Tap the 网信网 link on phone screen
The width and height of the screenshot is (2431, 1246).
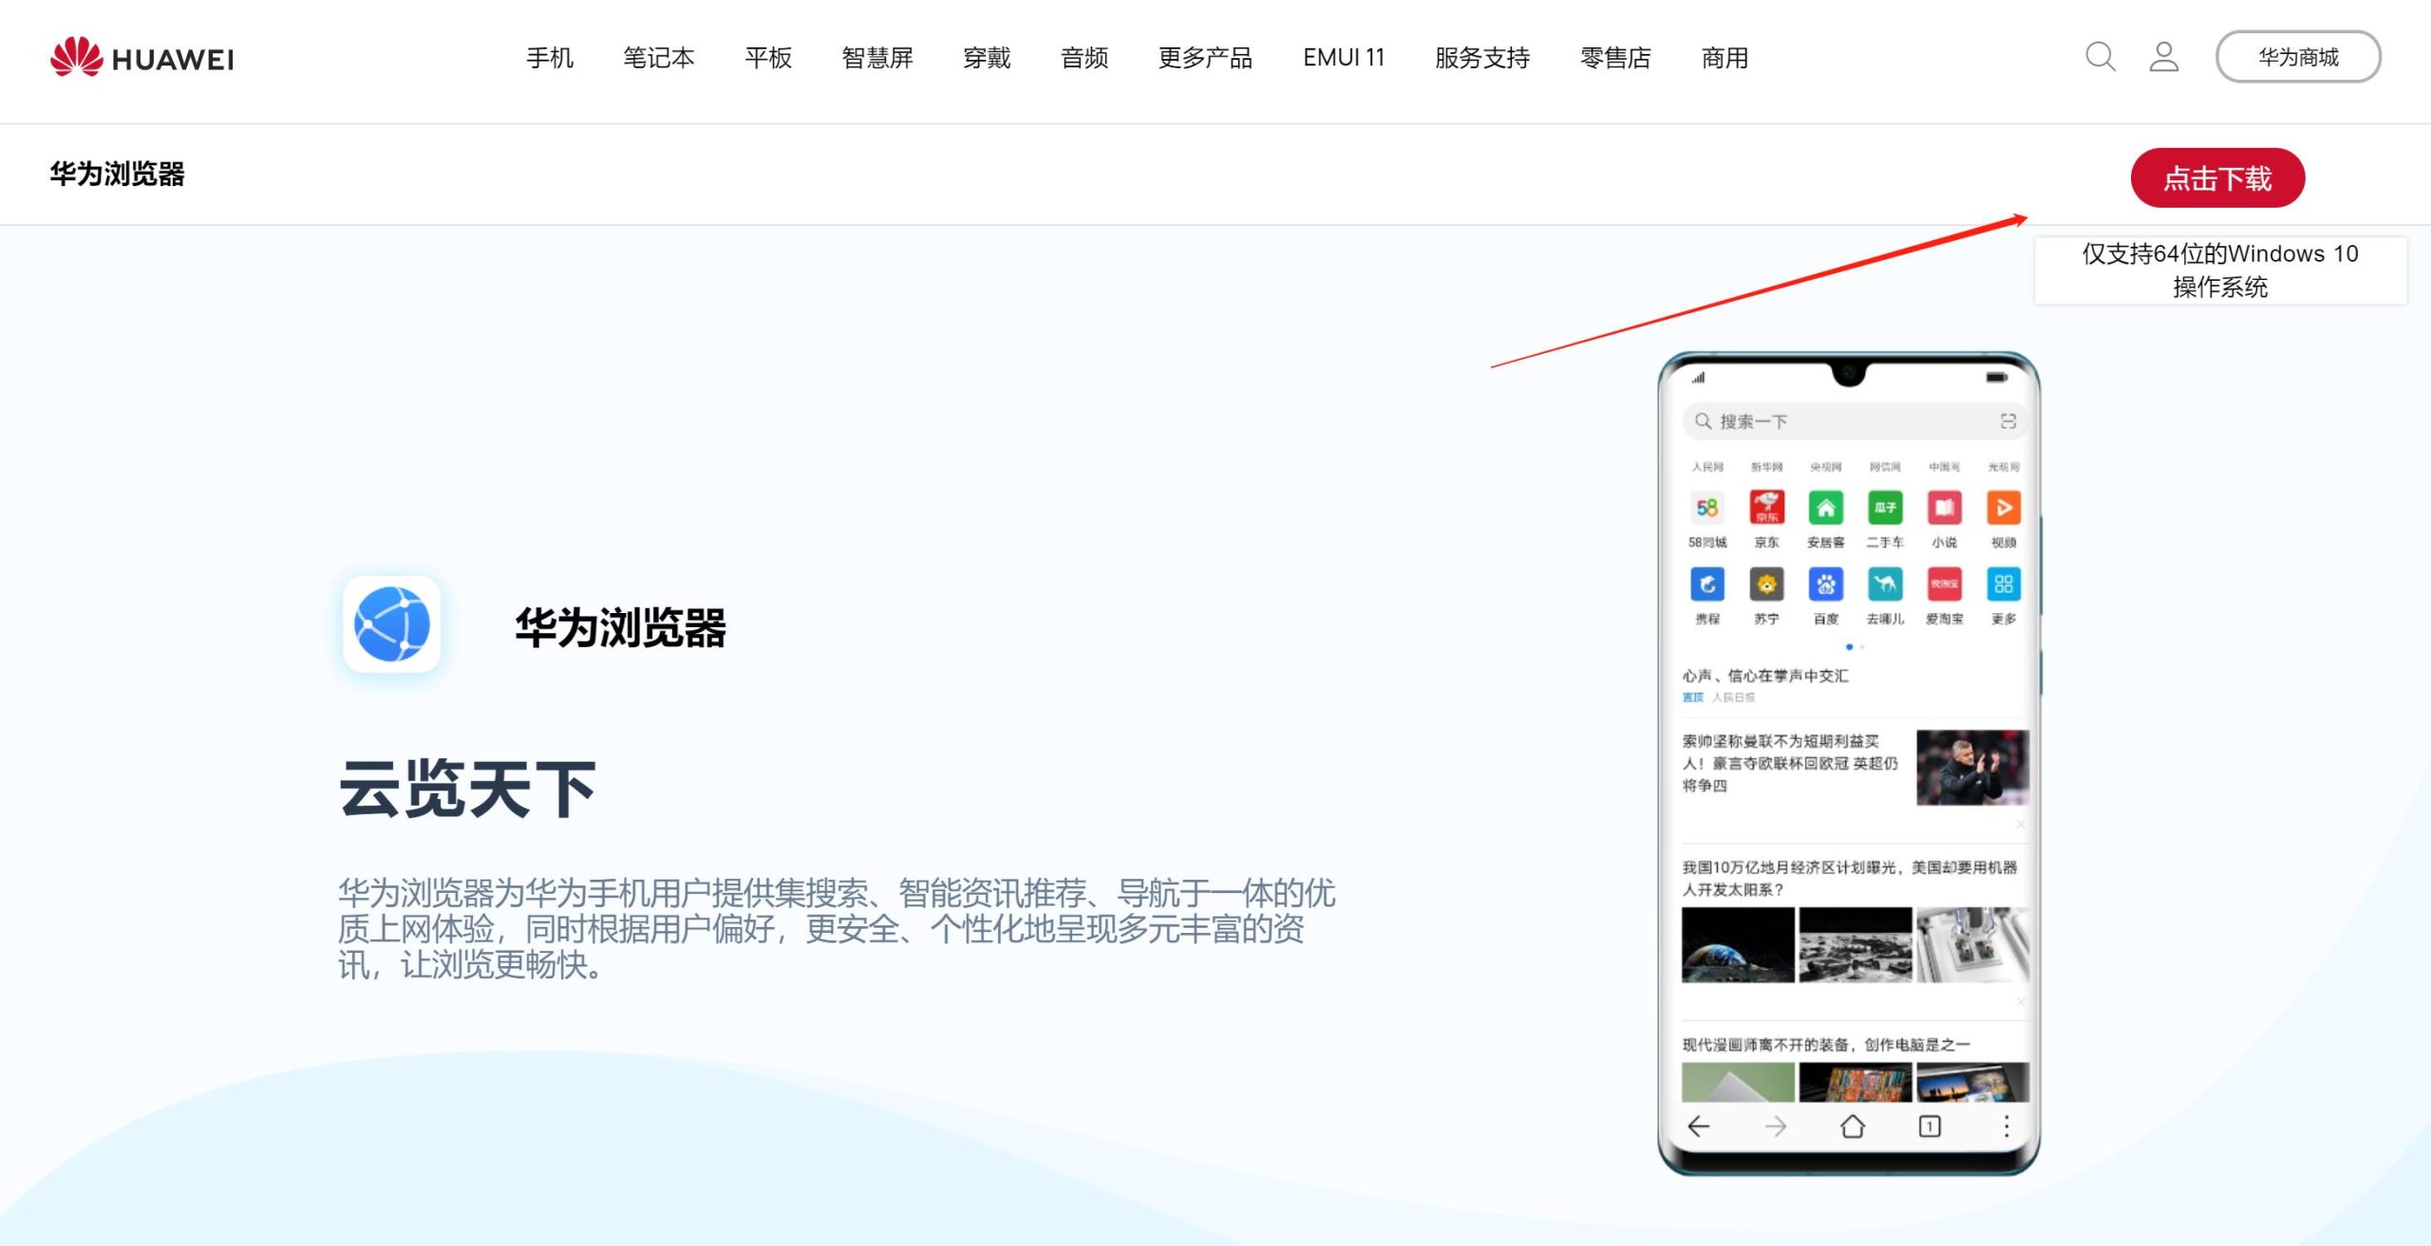point(1885,467)
